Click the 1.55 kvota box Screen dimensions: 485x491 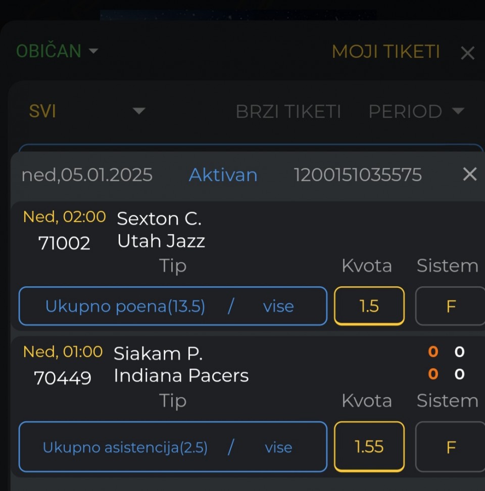(369, 447)
